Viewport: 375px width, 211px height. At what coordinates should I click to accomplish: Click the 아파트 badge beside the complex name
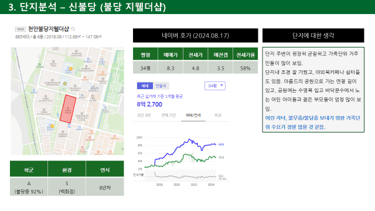(21, 29)
